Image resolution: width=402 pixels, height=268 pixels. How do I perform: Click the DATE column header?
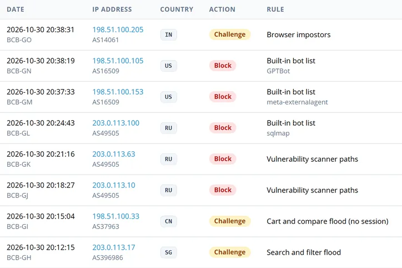pos(16,9)
